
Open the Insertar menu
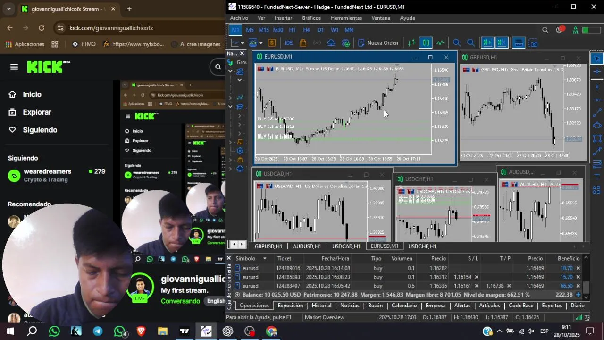(283, 18)
